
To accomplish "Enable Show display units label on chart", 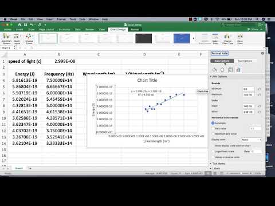I will coord(213,146).
